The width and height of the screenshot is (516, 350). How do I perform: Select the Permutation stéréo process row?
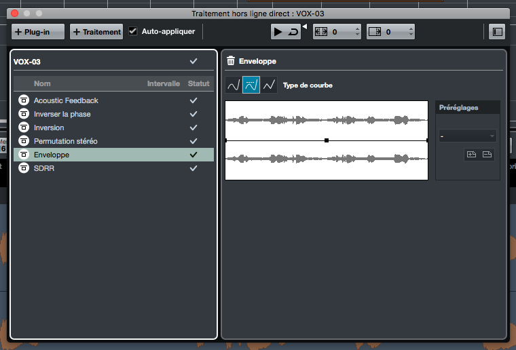tap(113, 141)
